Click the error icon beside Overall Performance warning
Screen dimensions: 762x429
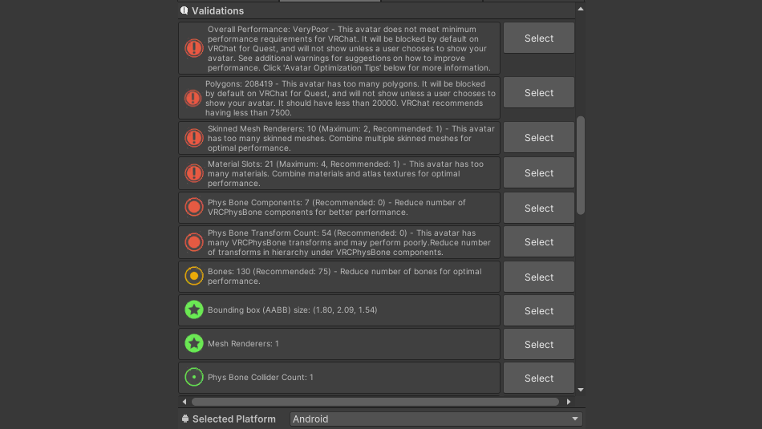pyautogui.click(x=193, y=48)
